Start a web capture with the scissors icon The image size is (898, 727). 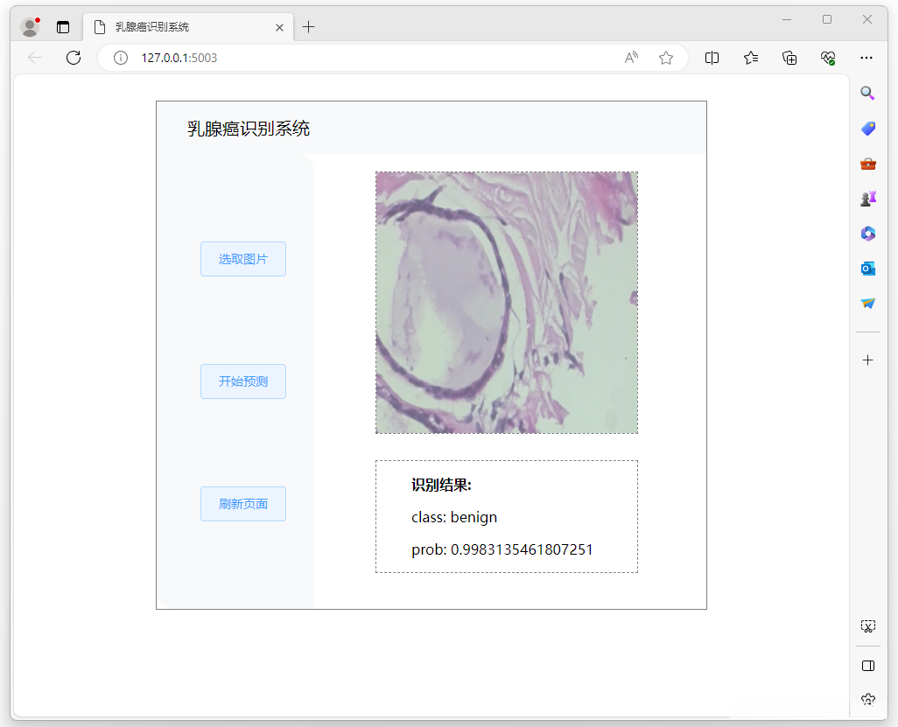coord(867,626)
